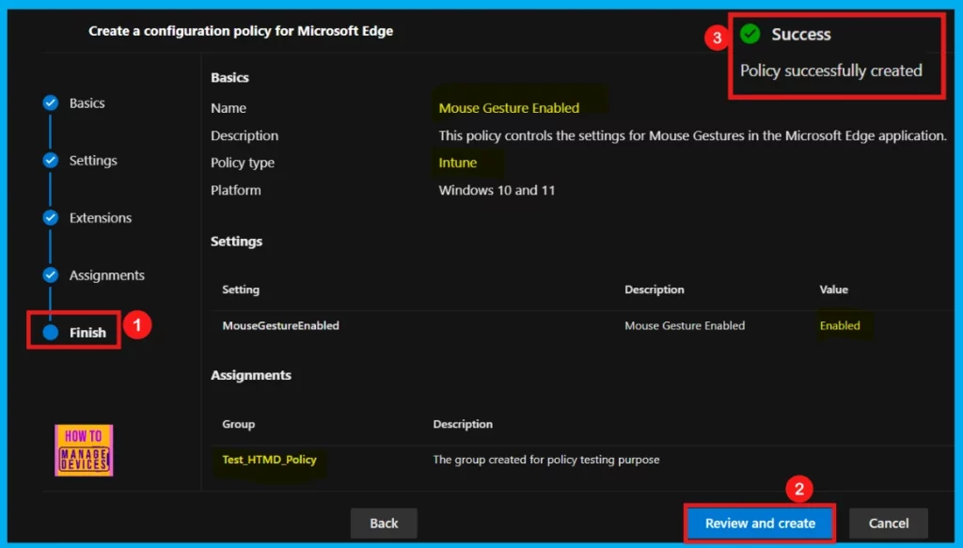The width and height of the screenshot is (963, 548).
Task: Open the Basics wizard step
Action: pos(87,103)
